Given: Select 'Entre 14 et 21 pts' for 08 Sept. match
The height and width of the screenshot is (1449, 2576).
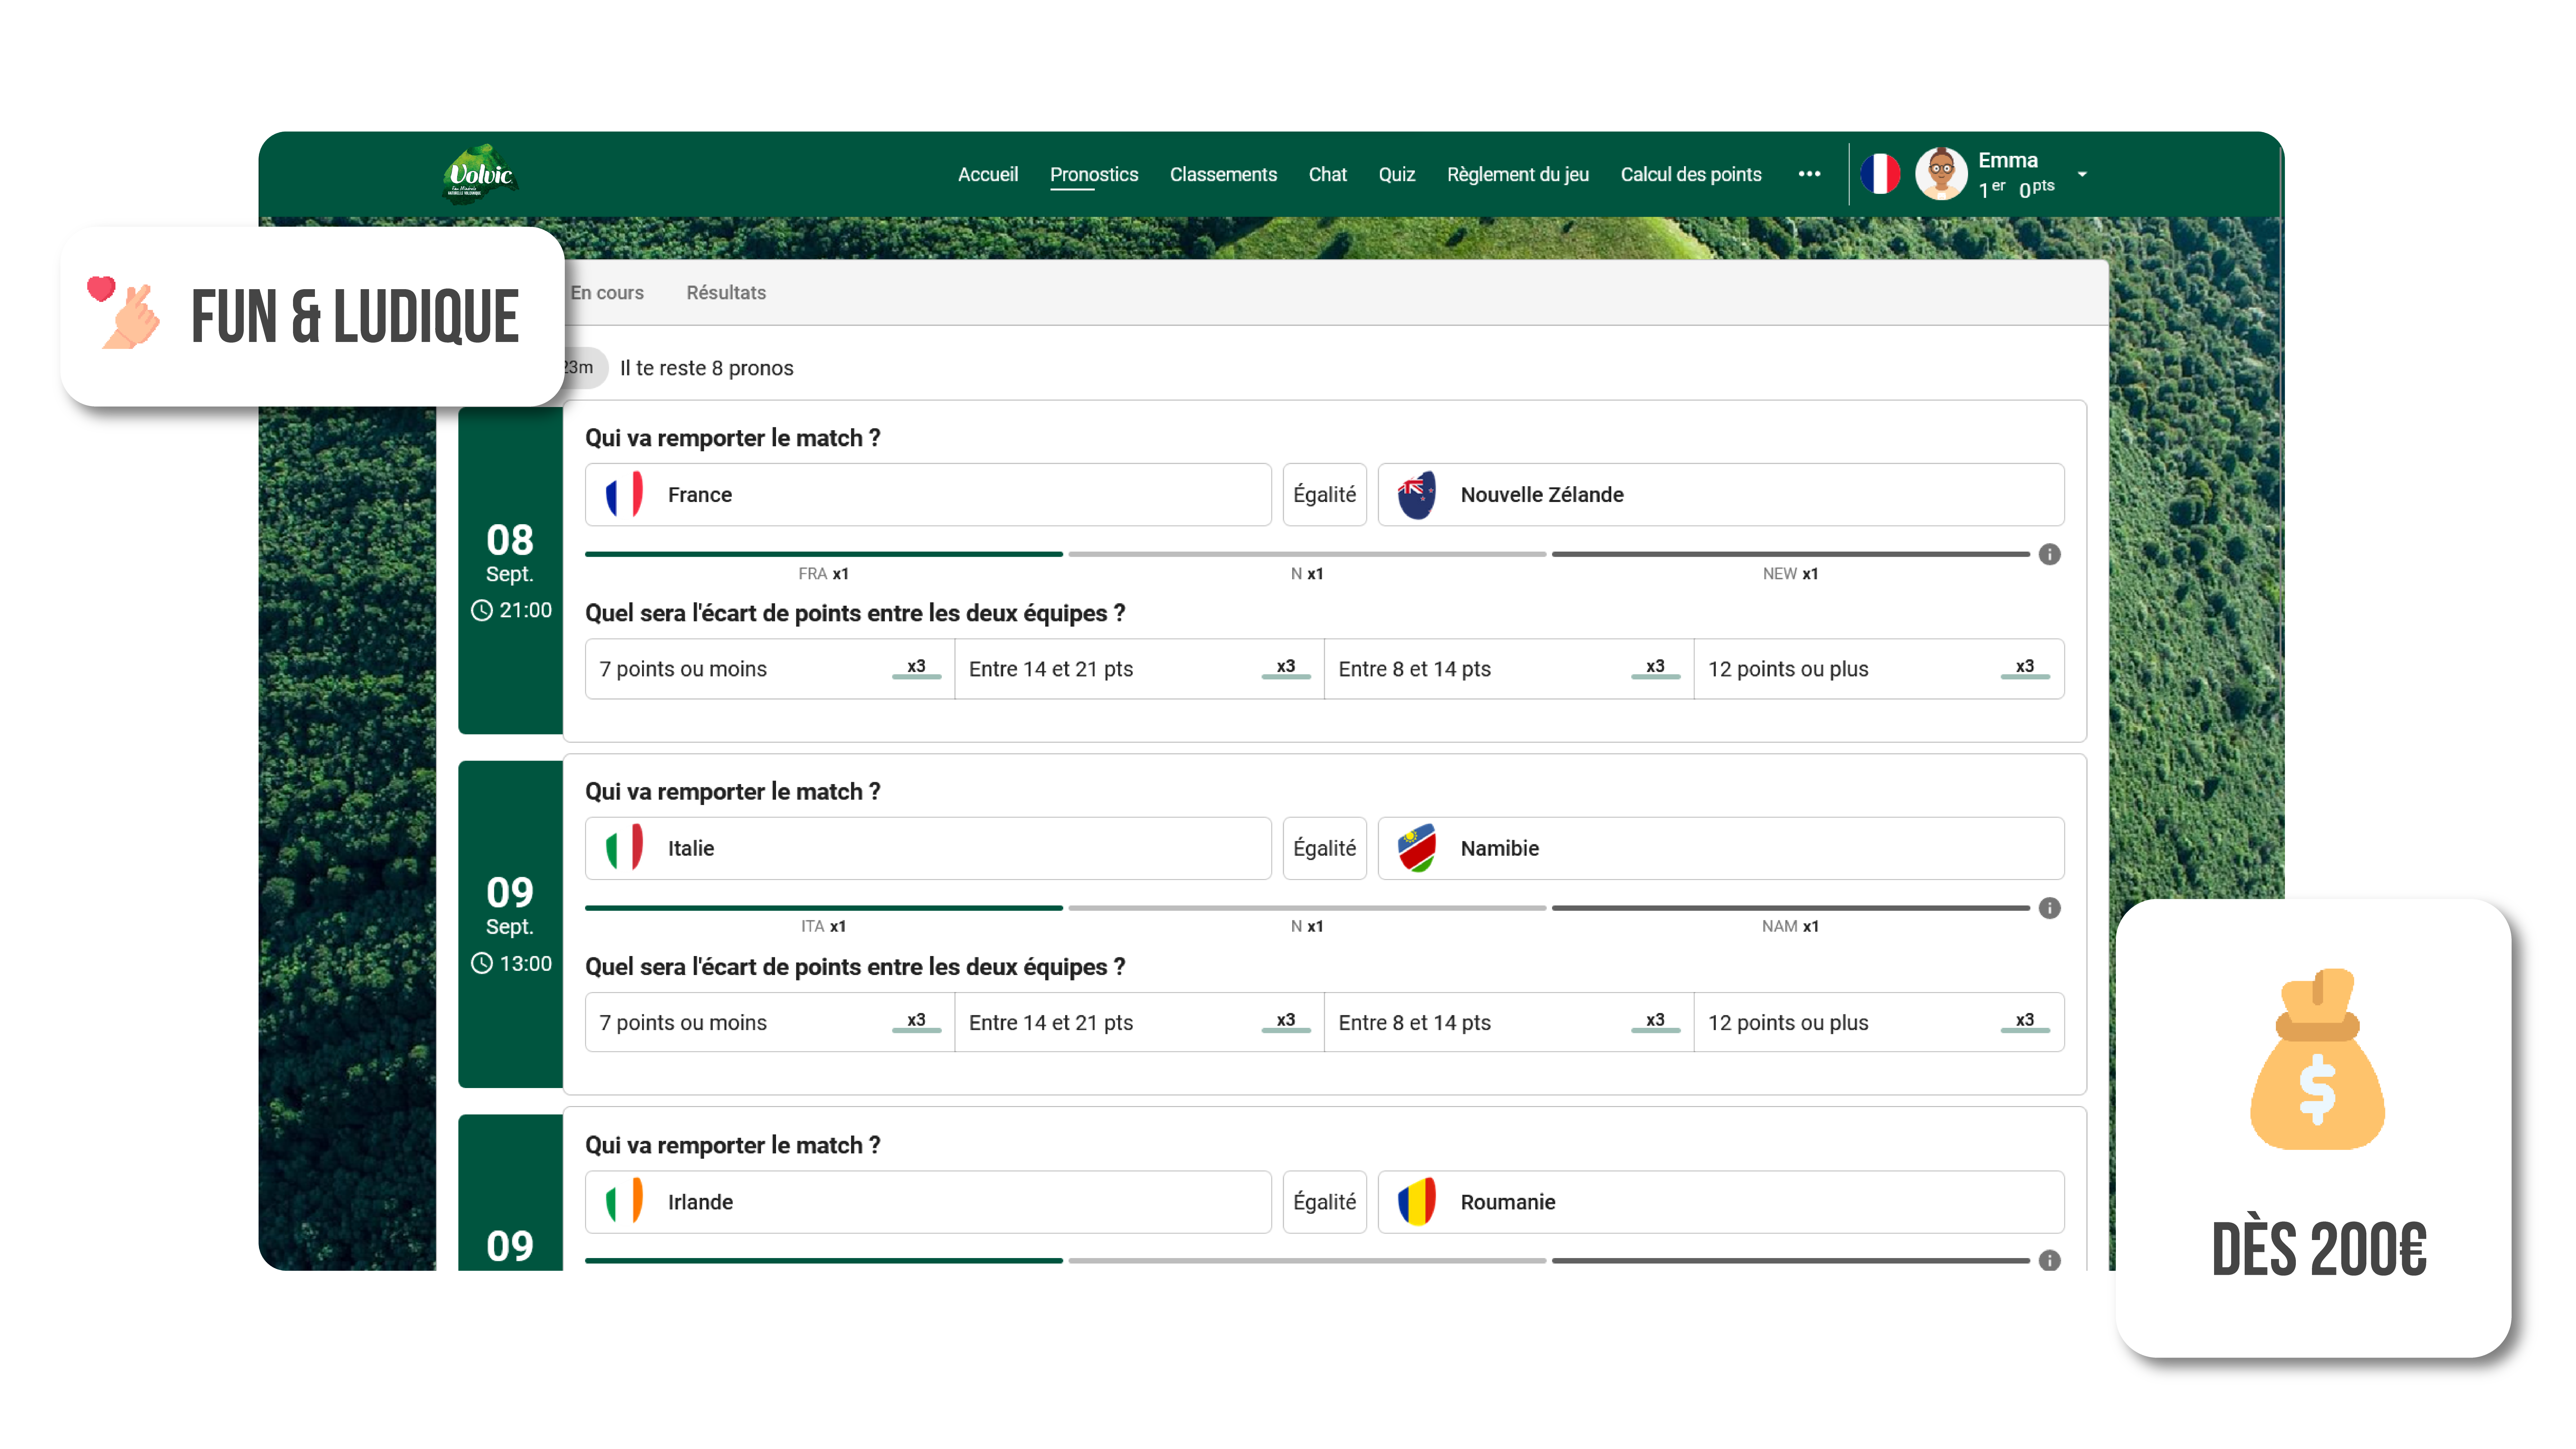Looking at the screenshot, I should pyautogui.click(x=1140, y=669).
